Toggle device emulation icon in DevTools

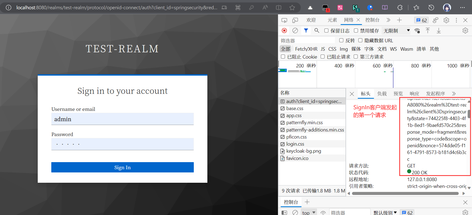[295, 20]
